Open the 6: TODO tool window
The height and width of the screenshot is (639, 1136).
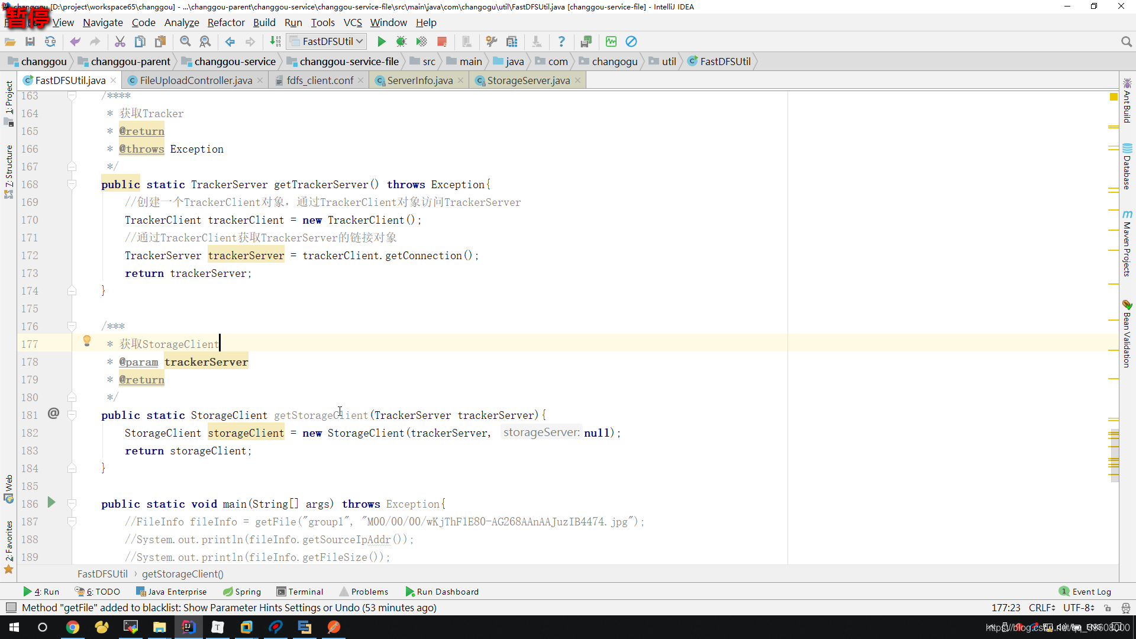[98, 592]
